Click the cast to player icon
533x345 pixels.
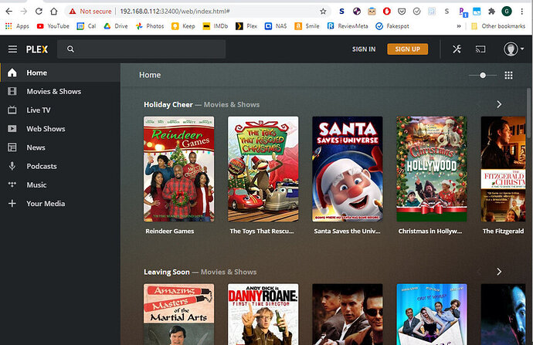tap(480, 49)
